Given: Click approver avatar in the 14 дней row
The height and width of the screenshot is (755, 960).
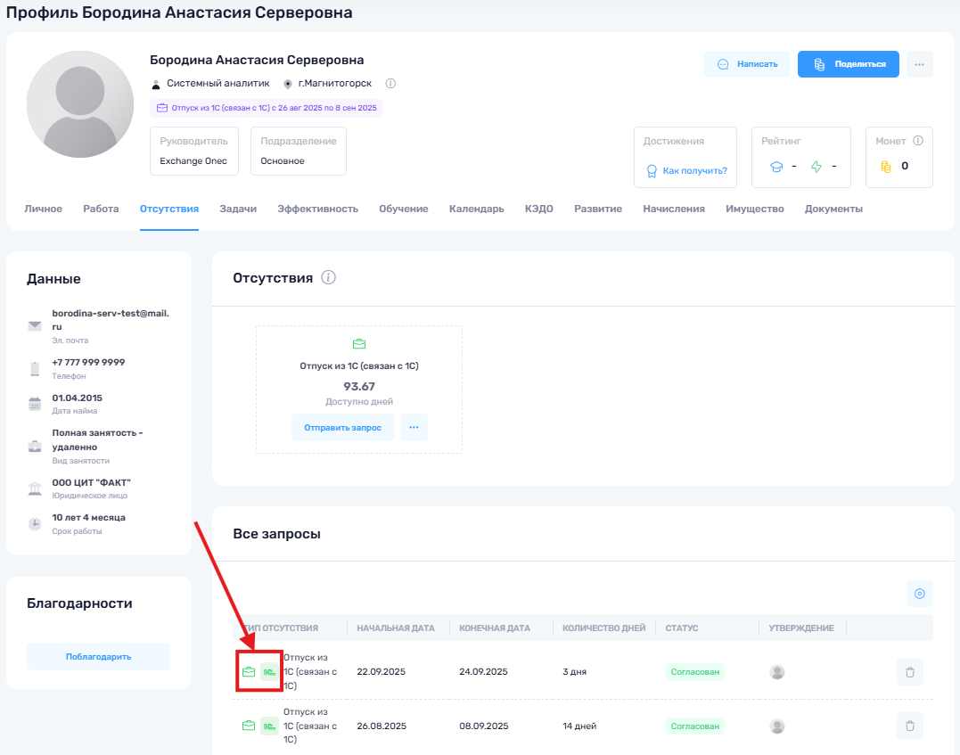Looking at the screenshot, I should 777,726.
